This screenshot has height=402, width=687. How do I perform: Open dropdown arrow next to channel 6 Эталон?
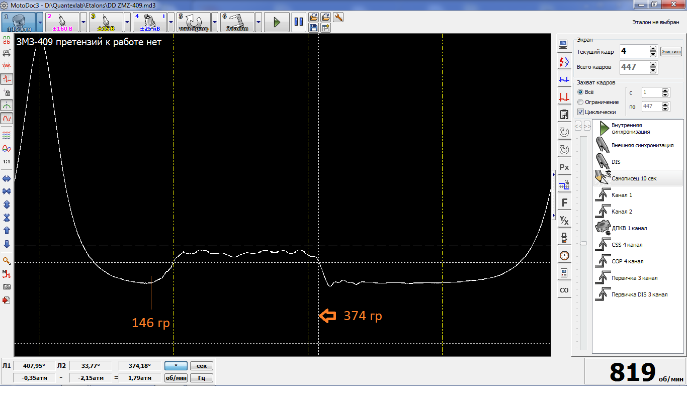tap(259, 22)
